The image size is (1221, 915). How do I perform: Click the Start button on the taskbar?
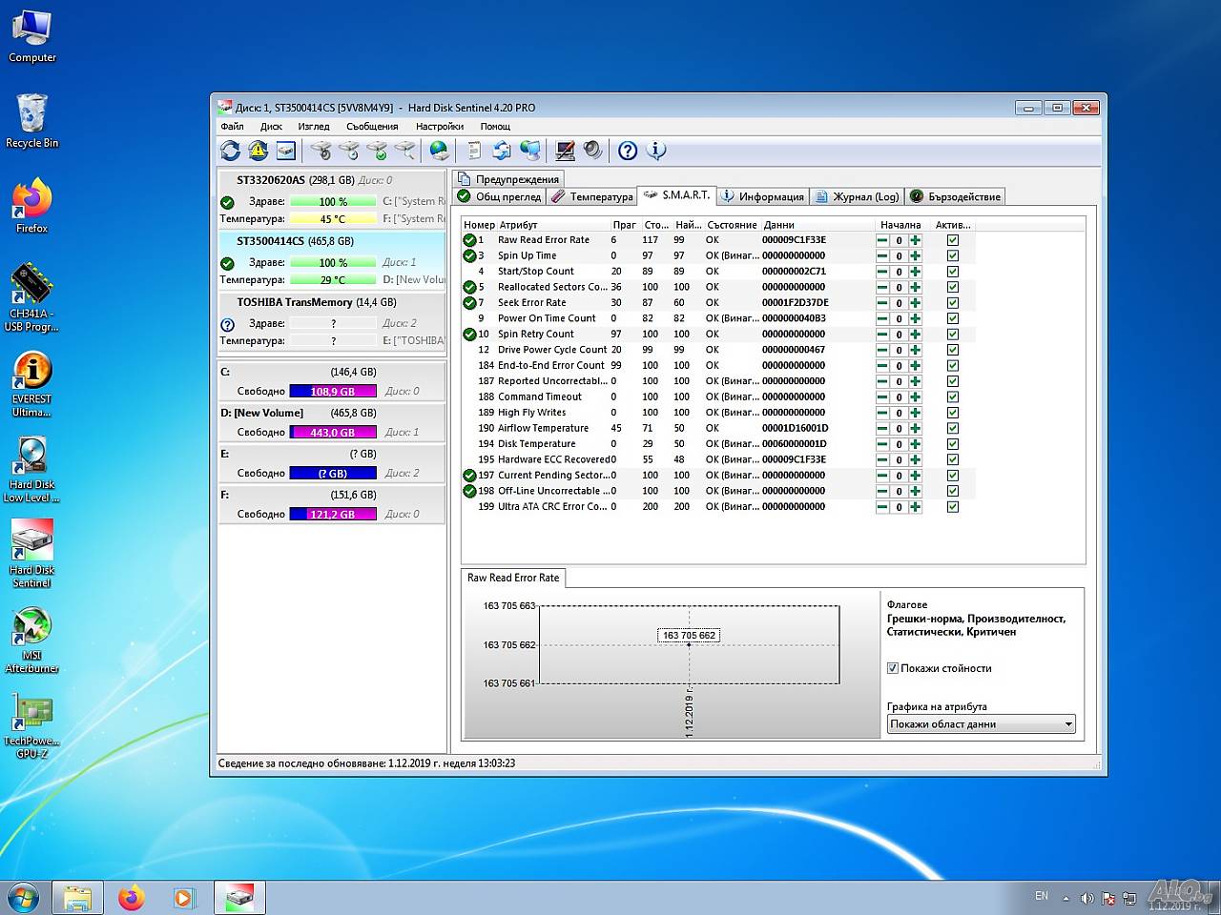tap(23, 897)
